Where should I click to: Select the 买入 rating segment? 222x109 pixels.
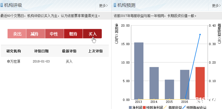tap(92, 34)
